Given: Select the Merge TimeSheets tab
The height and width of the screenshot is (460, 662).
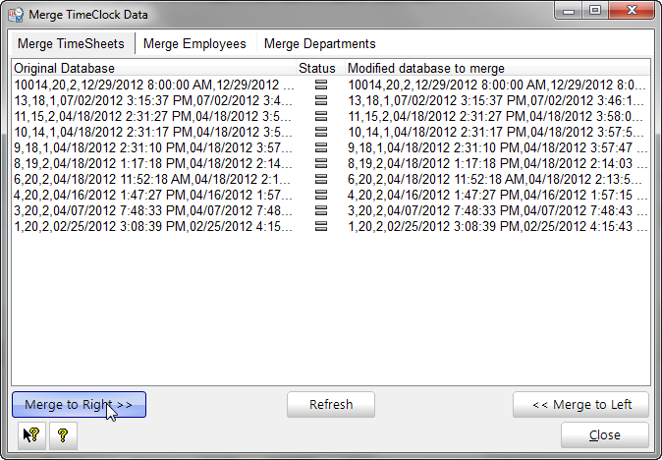Looking at the screenshot, I should (x=72, y=44).
